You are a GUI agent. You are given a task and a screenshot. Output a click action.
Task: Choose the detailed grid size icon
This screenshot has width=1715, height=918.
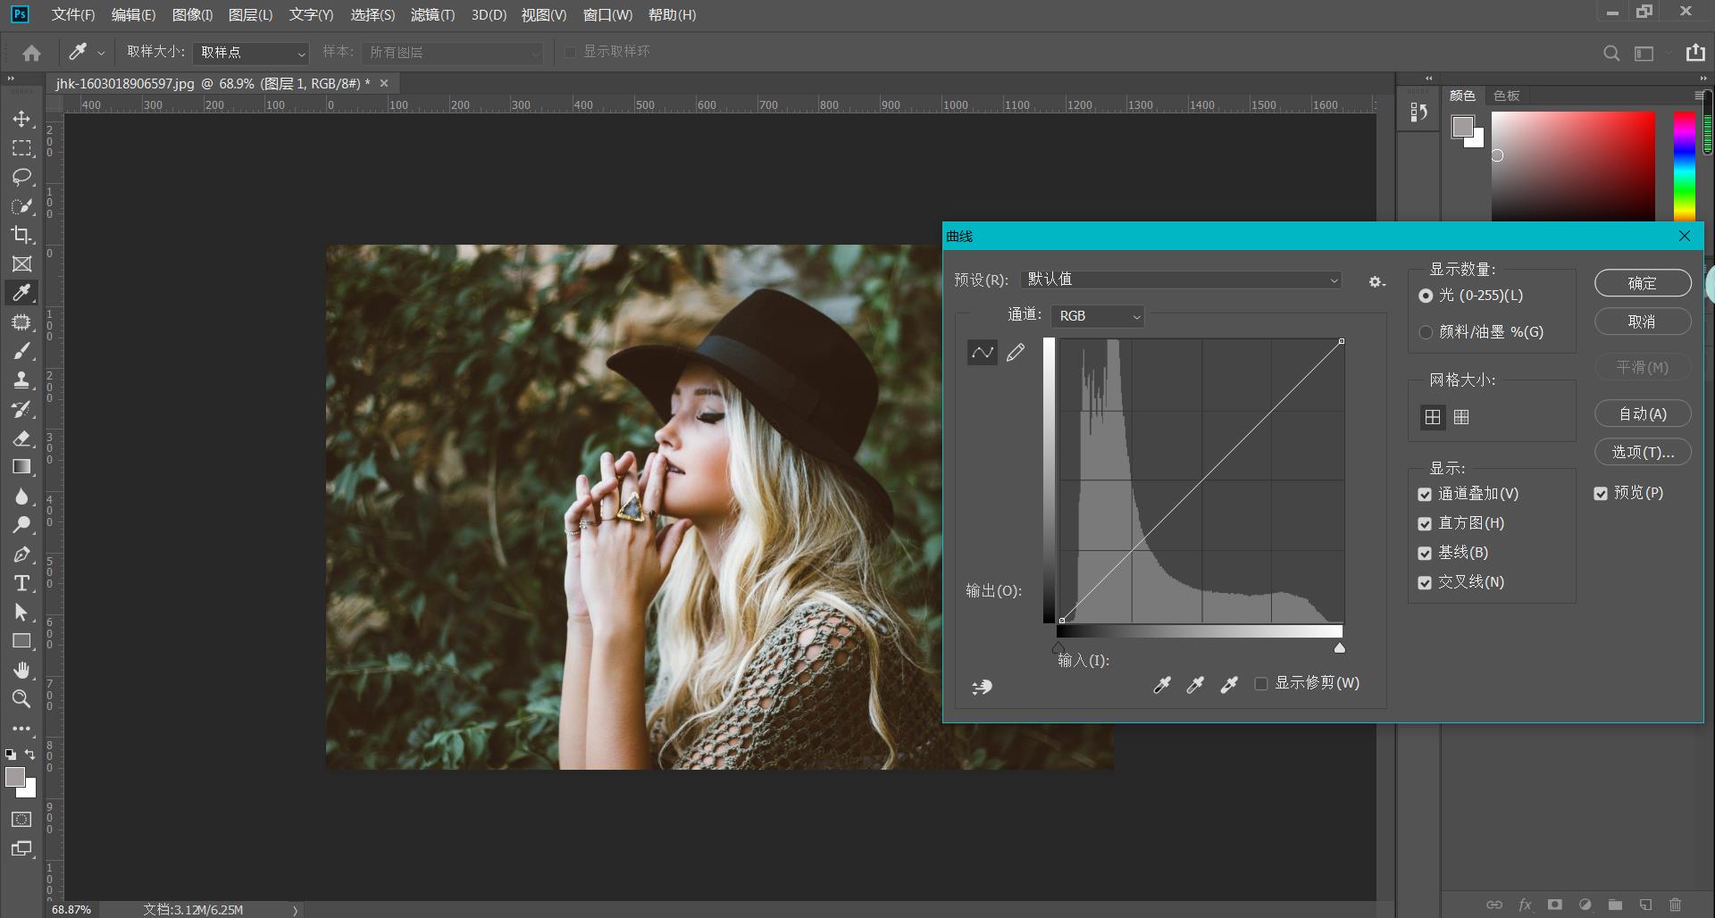click(1461, 417)
